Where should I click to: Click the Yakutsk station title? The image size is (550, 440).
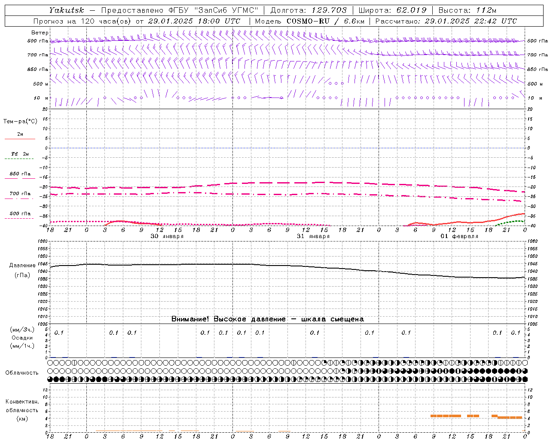coord(67,10)
